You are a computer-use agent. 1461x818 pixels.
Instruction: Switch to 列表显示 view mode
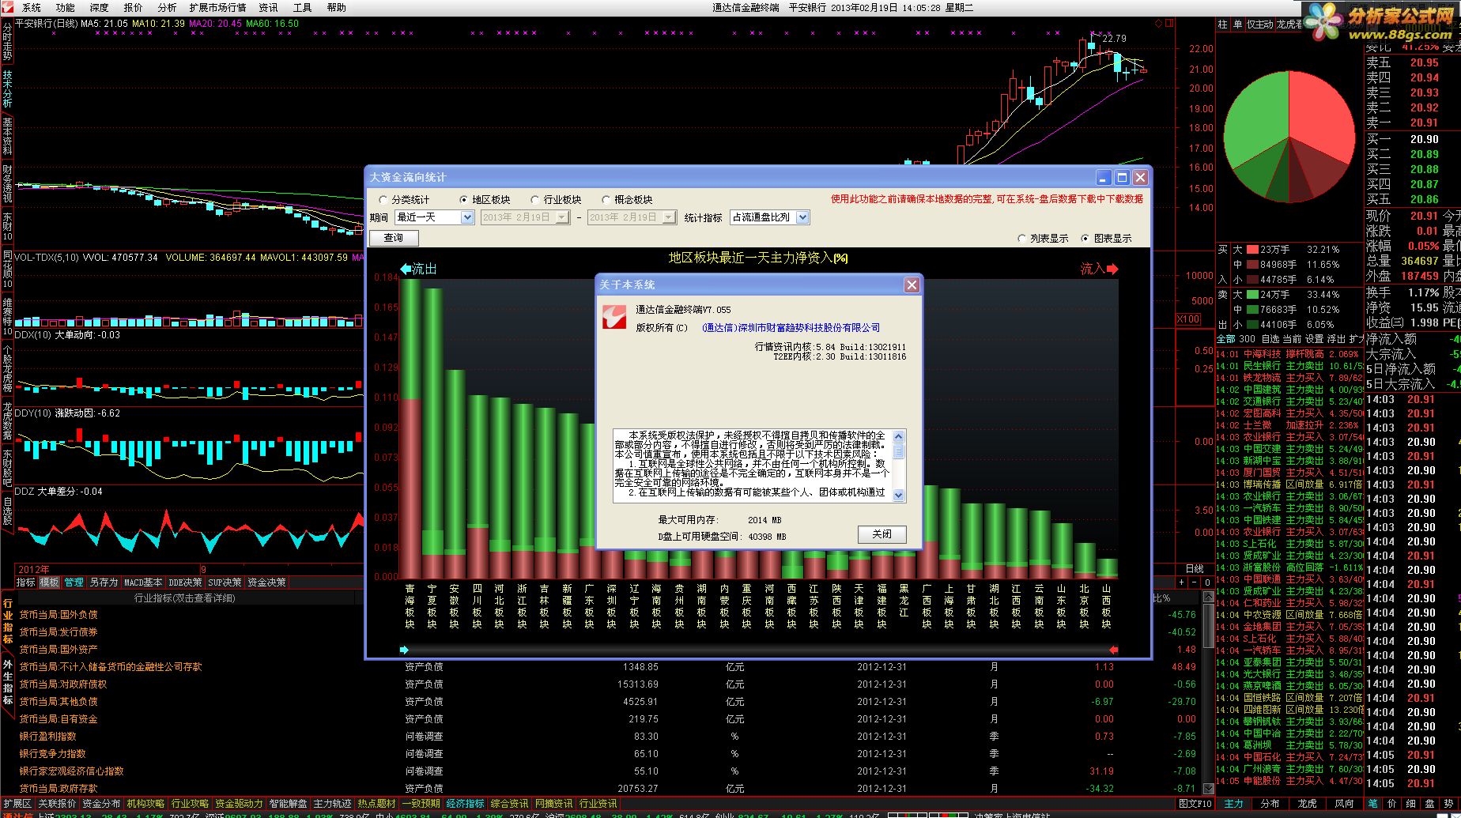1043,238
